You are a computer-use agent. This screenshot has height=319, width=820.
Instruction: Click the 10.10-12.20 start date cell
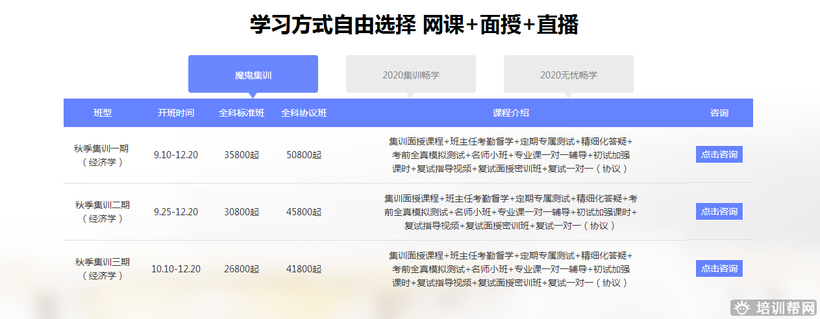(x=176, y=269)
